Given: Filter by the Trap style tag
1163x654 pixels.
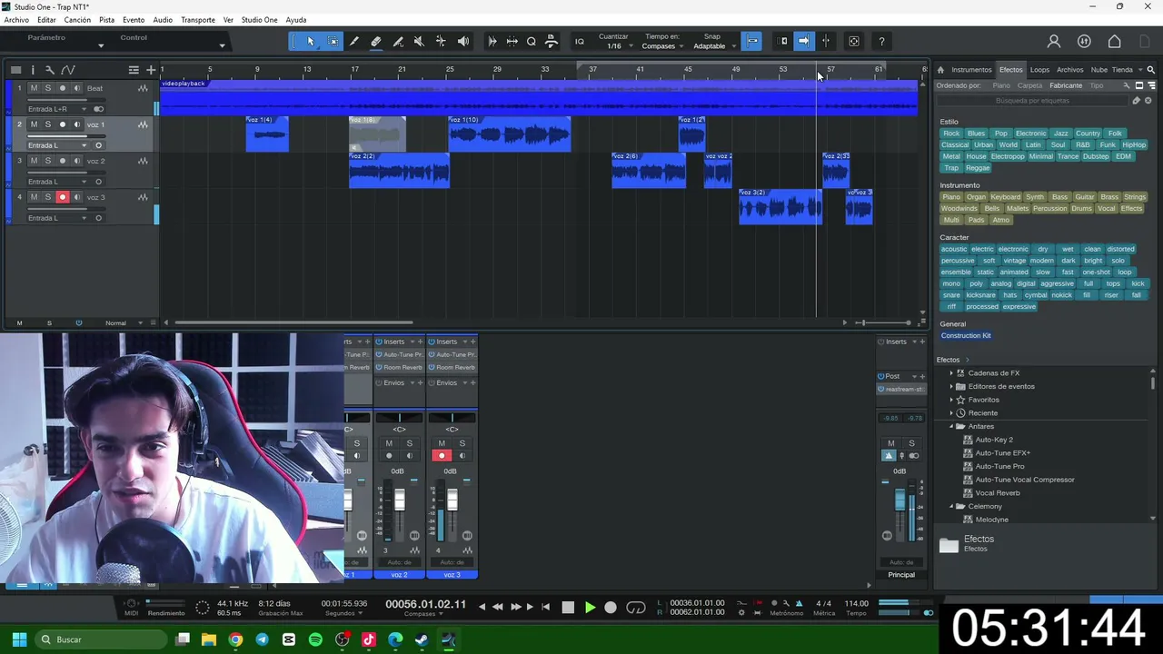Looking at the screenshot, I should click(x=951, y=168).
